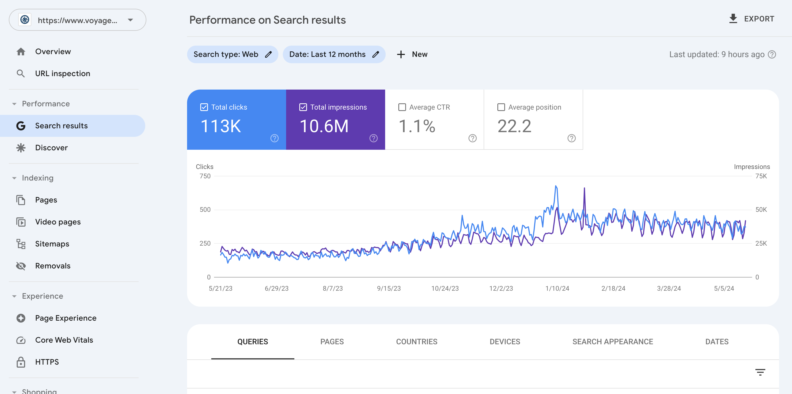Screen dimensions: 792x394
Task: Open help for Last updated info
Action: coord(772,54)
